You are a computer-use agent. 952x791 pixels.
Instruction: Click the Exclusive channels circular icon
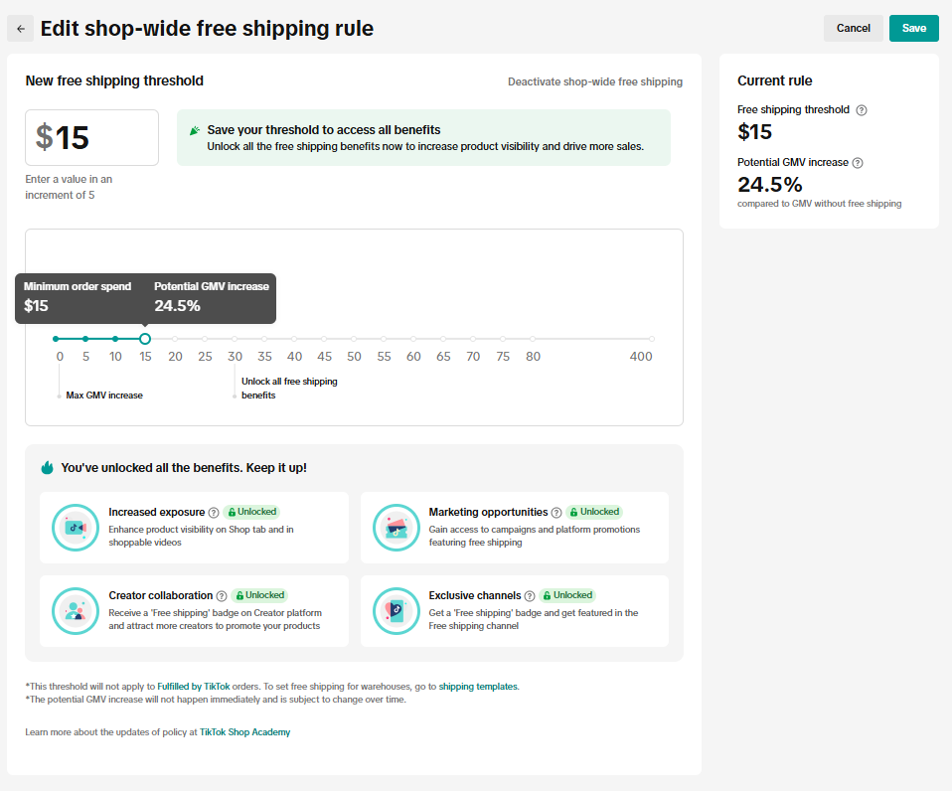coord(397,611)
